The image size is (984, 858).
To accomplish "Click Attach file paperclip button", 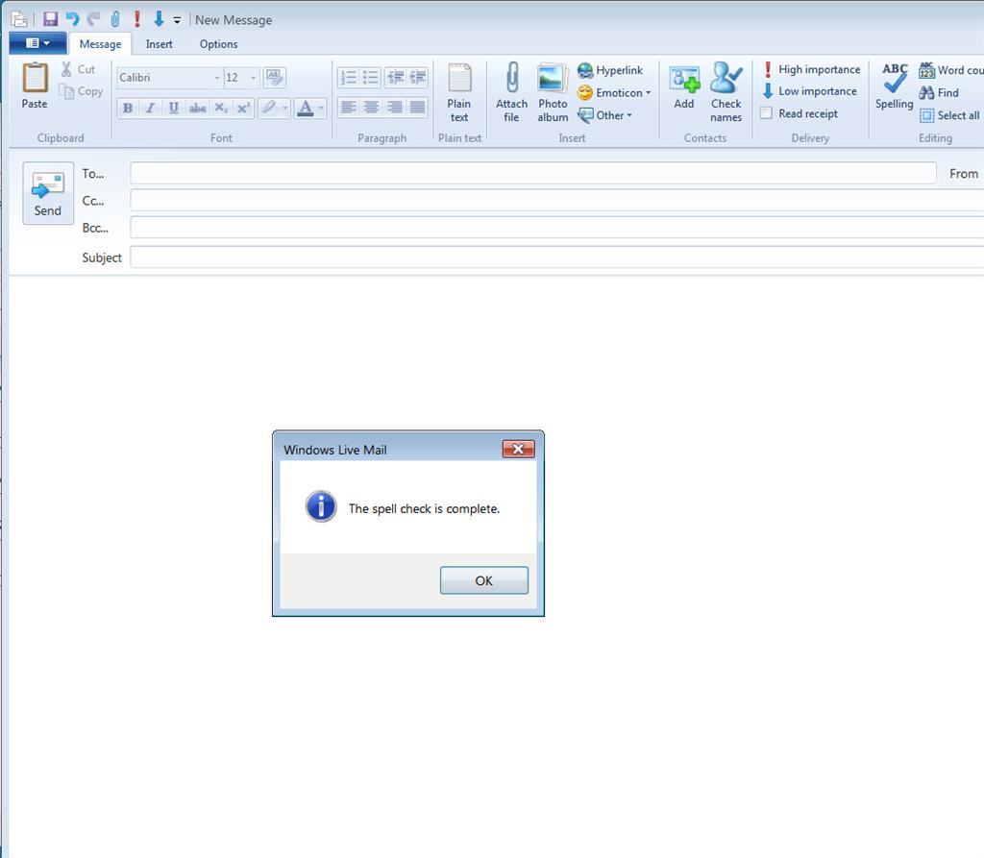I will 511,92.
